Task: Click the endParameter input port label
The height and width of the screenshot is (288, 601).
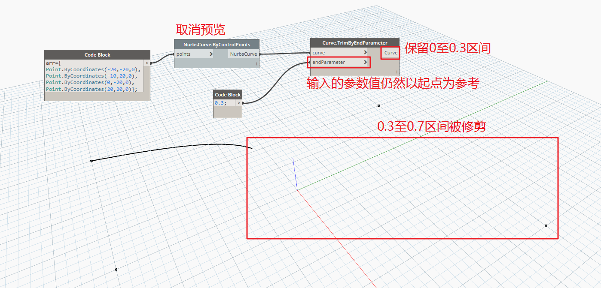Action: (329, 62)
